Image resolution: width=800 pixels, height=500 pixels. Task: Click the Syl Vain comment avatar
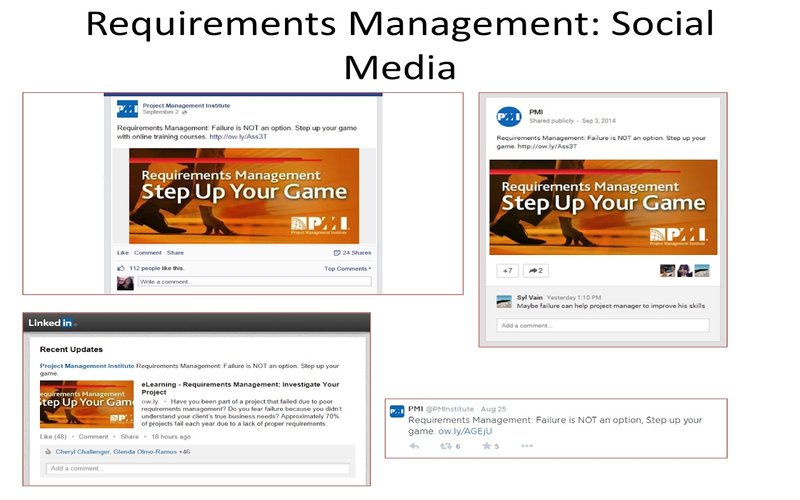[504, 301]
